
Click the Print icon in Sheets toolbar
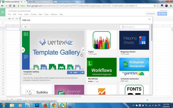coord(9,19)
